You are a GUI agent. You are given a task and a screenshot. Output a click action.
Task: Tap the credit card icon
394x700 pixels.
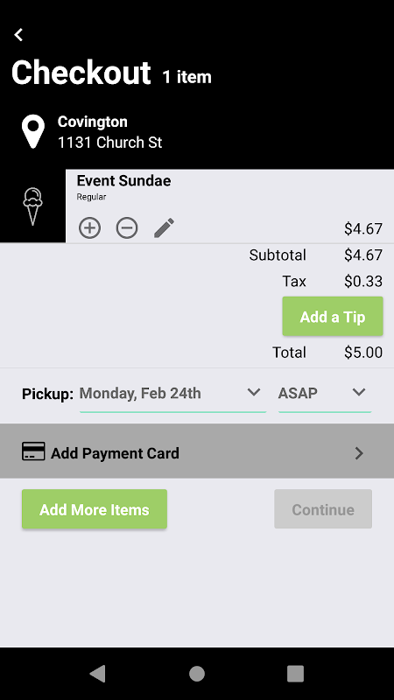(x=33, y=451)
